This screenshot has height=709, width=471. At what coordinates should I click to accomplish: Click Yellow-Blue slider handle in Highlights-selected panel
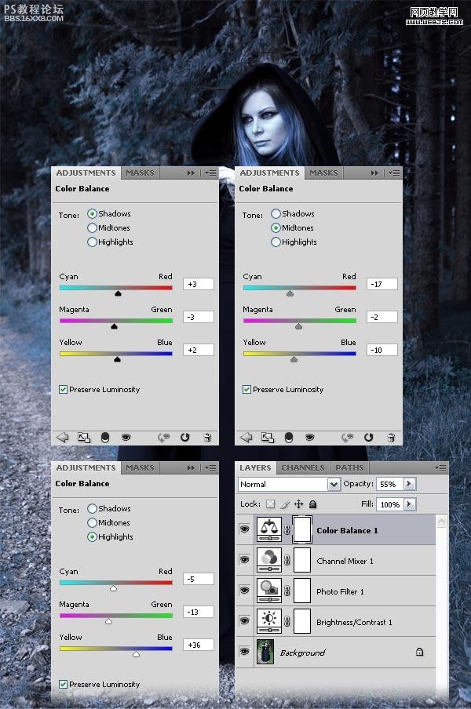coord(136,654)
